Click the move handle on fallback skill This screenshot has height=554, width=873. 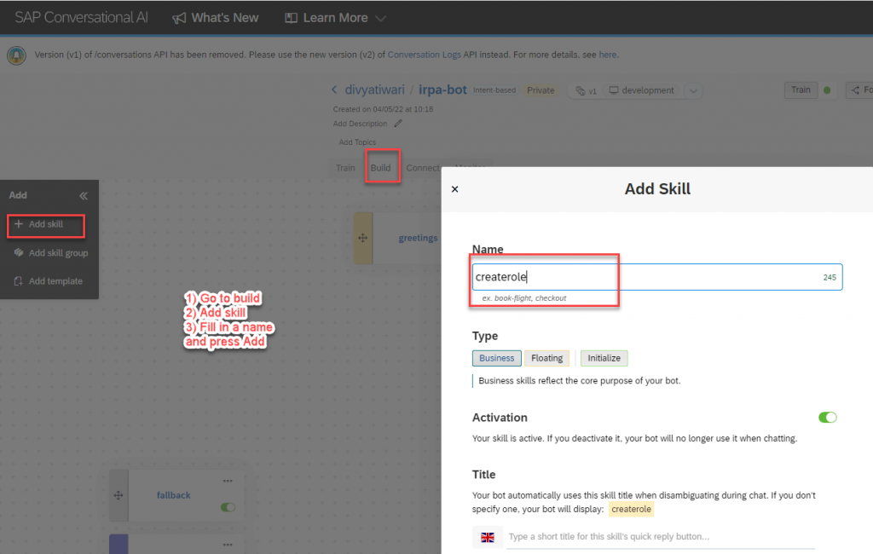click(119, 495)
